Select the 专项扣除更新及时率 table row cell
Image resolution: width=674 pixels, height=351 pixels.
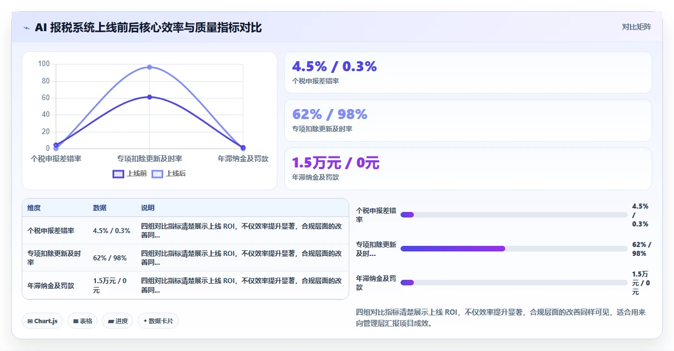(x=55, y=258)
